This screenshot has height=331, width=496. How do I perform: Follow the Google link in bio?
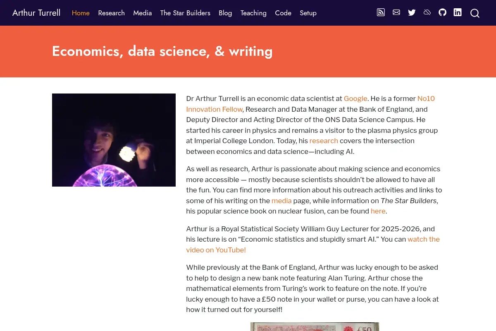(355, 98)
